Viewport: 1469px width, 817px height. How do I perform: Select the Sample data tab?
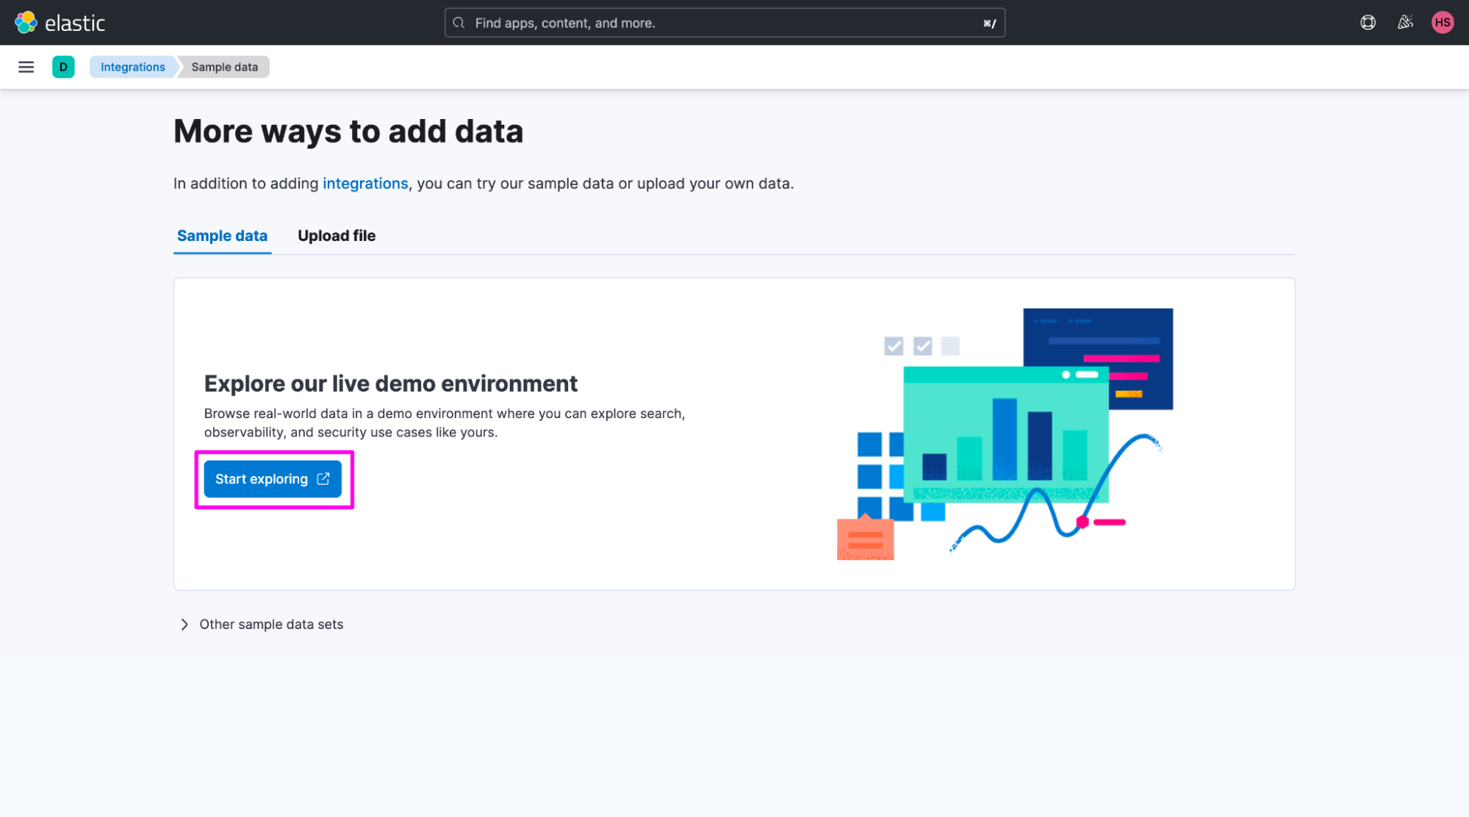(221, 234)
